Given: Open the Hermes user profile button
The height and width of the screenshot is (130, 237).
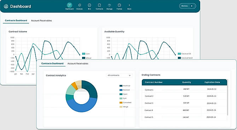Looking at the screenshot, I should pyautogui.click(x=187, y=6).
